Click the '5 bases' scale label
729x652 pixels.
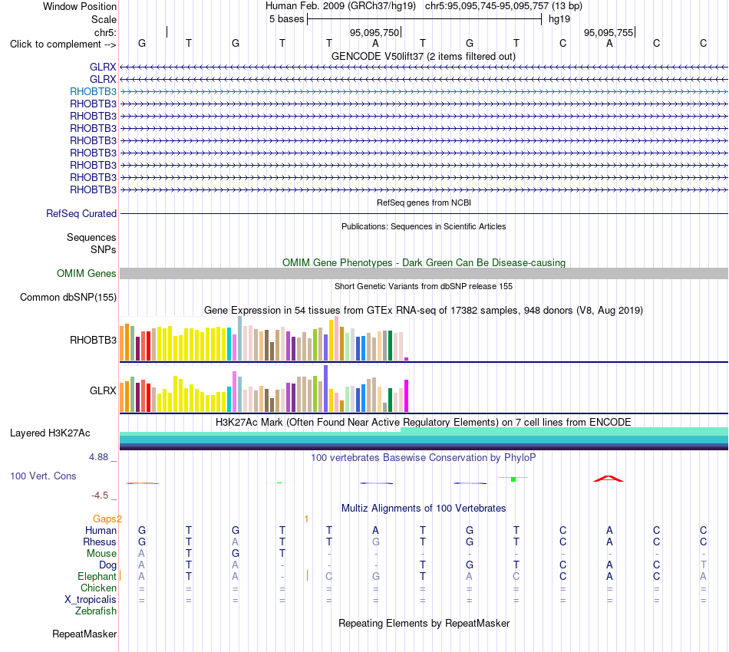point(286,19)
